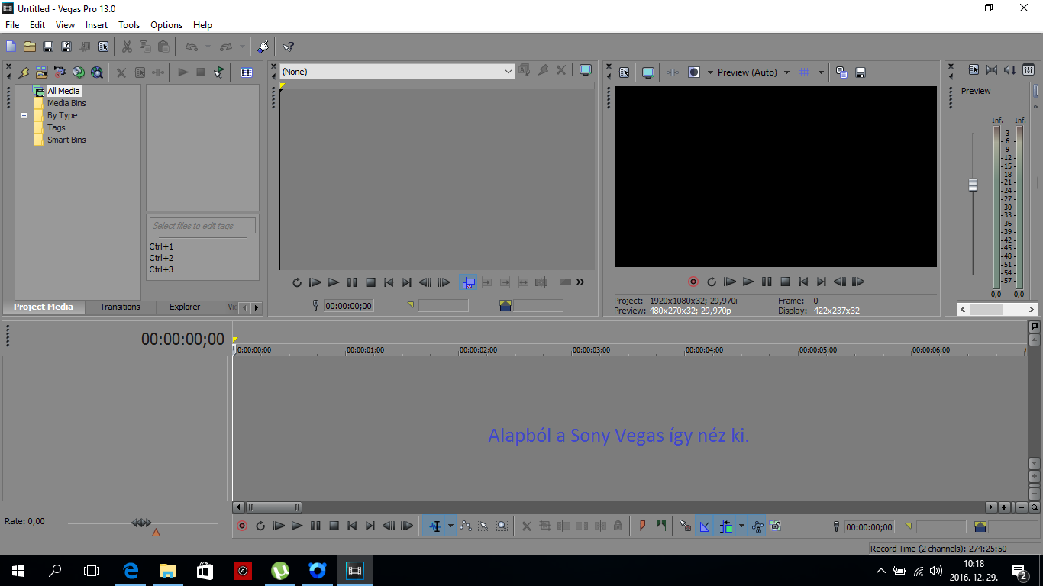Image resolution: width=1043 pixels, height=586 pixels.
Task: Toggle the Split Screen View button
Action: (x=694, y=72)
